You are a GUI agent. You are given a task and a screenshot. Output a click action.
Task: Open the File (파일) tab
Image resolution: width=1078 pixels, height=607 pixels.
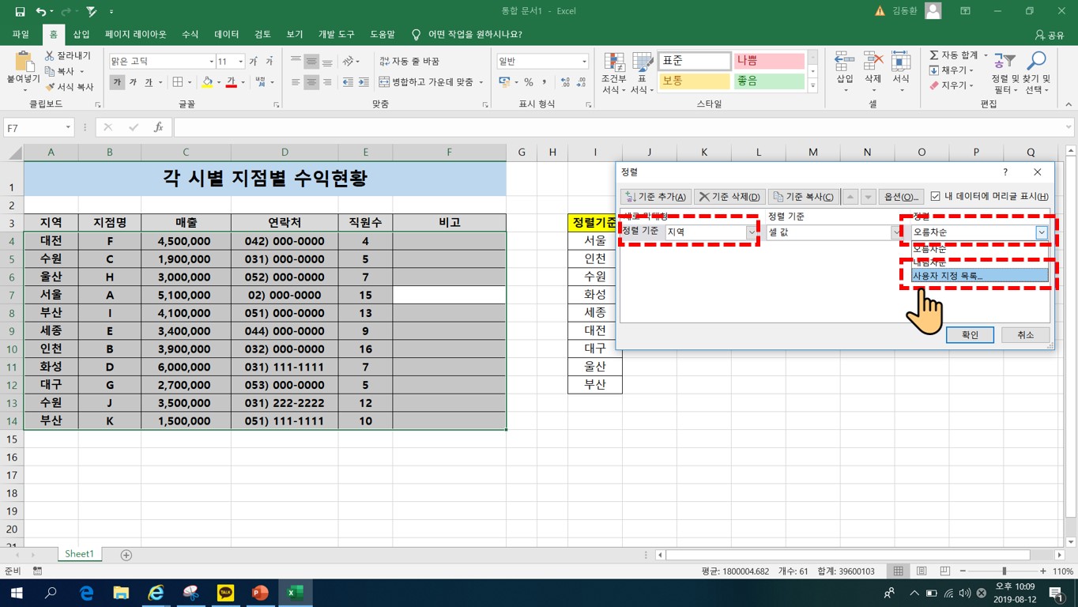click(x=21, y=35)
